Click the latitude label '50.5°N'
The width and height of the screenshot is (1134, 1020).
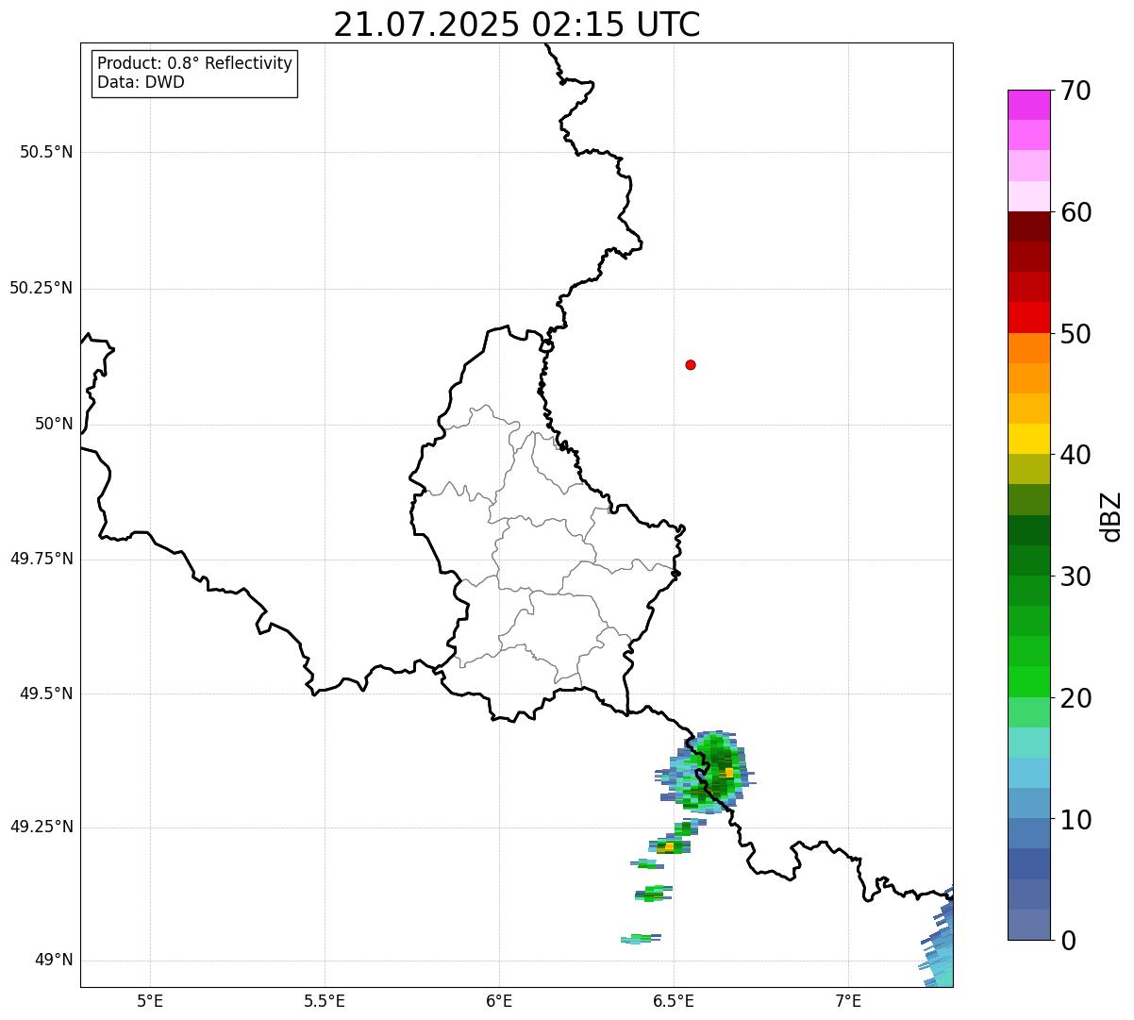coord(46,152)
